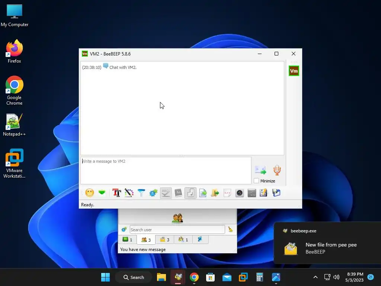The image size is (381, 286).
Task: Click the 'Chat with VM2.' header text
Action: point(123,67)
